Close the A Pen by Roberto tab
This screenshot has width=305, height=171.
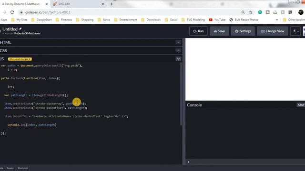[47, 4]
